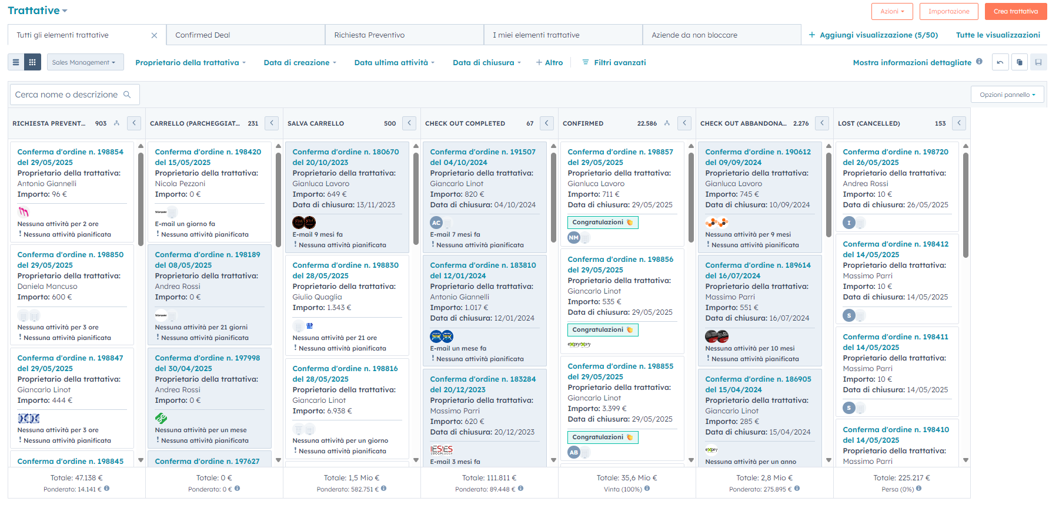Click the save view floppy icon

pyautogui.click(x=1038, y=62)
